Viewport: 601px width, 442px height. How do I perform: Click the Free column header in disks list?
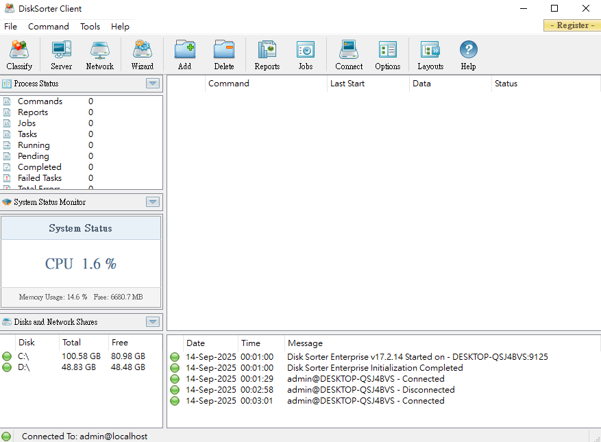[x=134, y=343]
